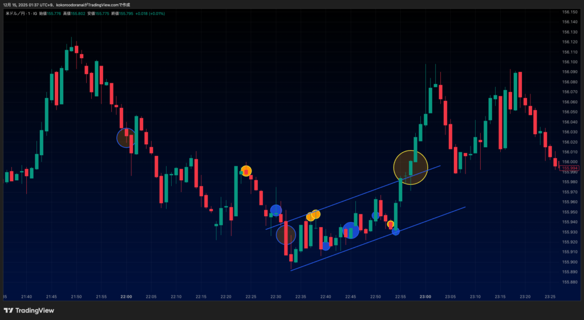This screenshot has height=320, width=584.
Task: Select the large solid blue circle near 22:45
Action: (x=351, y=230)
